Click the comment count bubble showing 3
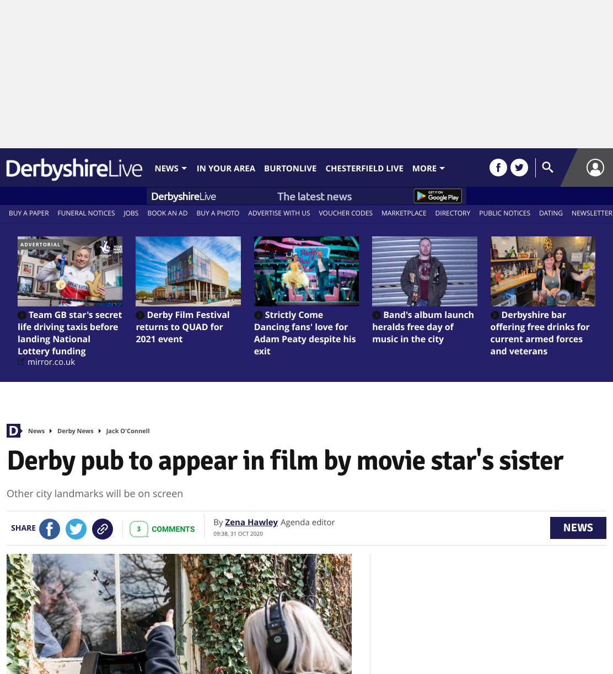Viewport: 613px width, 674px height. [139, 529]
